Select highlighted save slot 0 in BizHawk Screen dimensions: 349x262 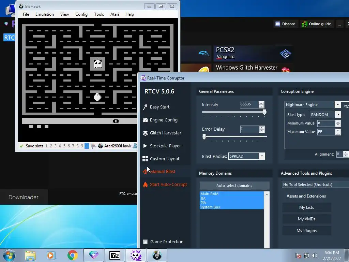click(x=87, y=146)
